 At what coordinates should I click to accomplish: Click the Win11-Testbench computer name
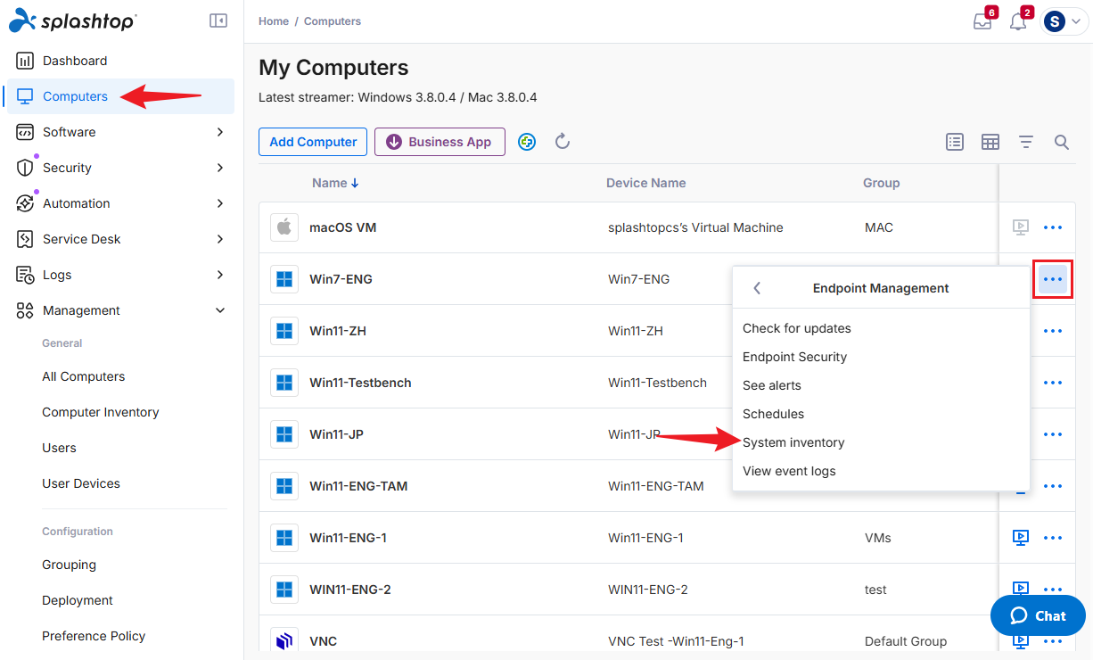pos(360,383)
